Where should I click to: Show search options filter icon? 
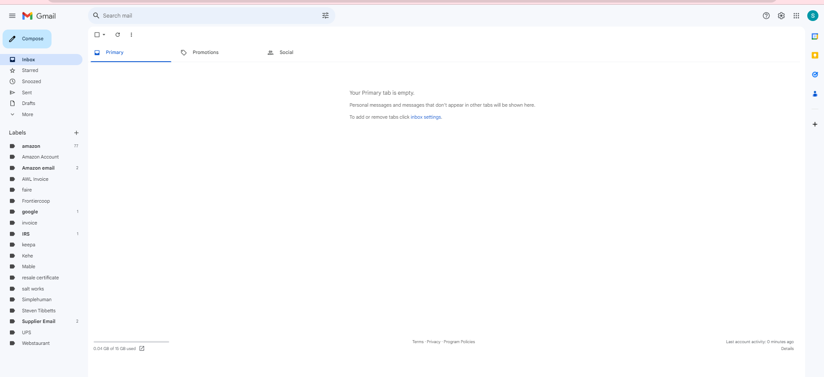[325, 15]
